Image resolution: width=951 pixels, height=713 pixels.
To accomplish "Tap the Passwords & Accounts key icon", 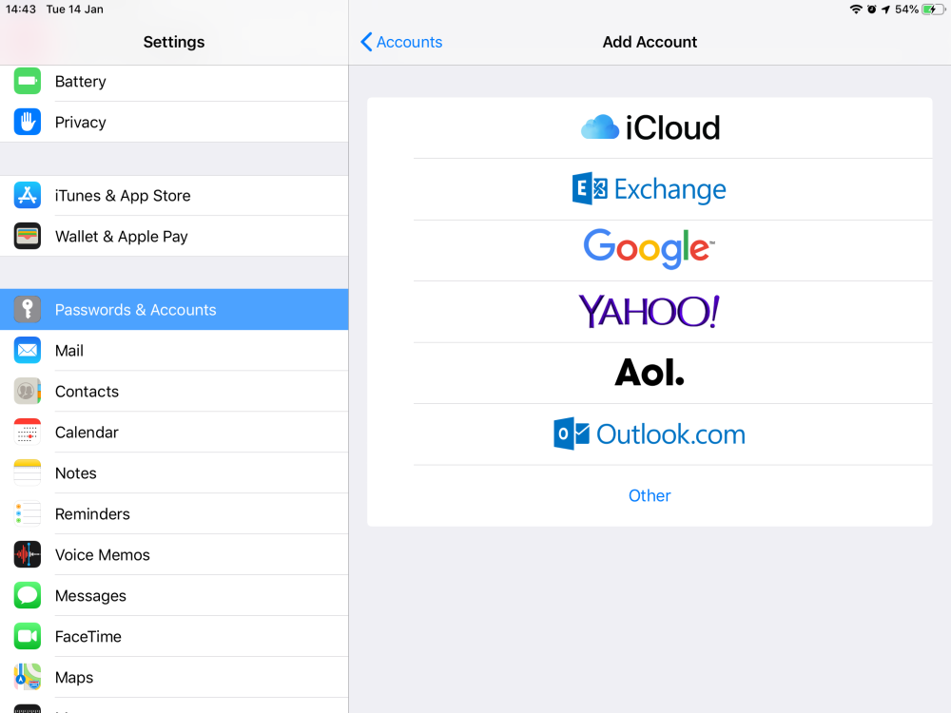I will point(28,309).
